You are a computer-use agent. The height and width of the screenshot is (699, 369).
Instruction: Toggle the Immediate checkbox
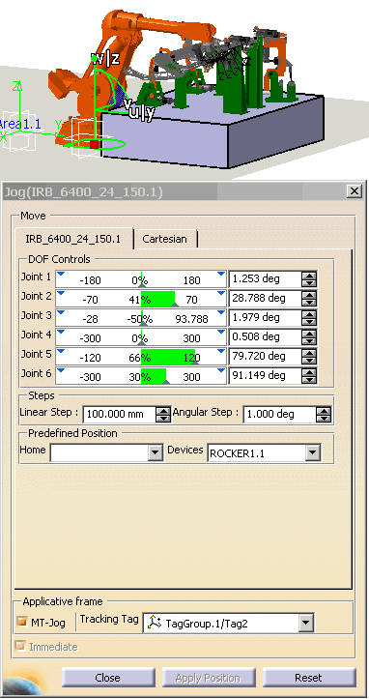click(x=20, y=646)
